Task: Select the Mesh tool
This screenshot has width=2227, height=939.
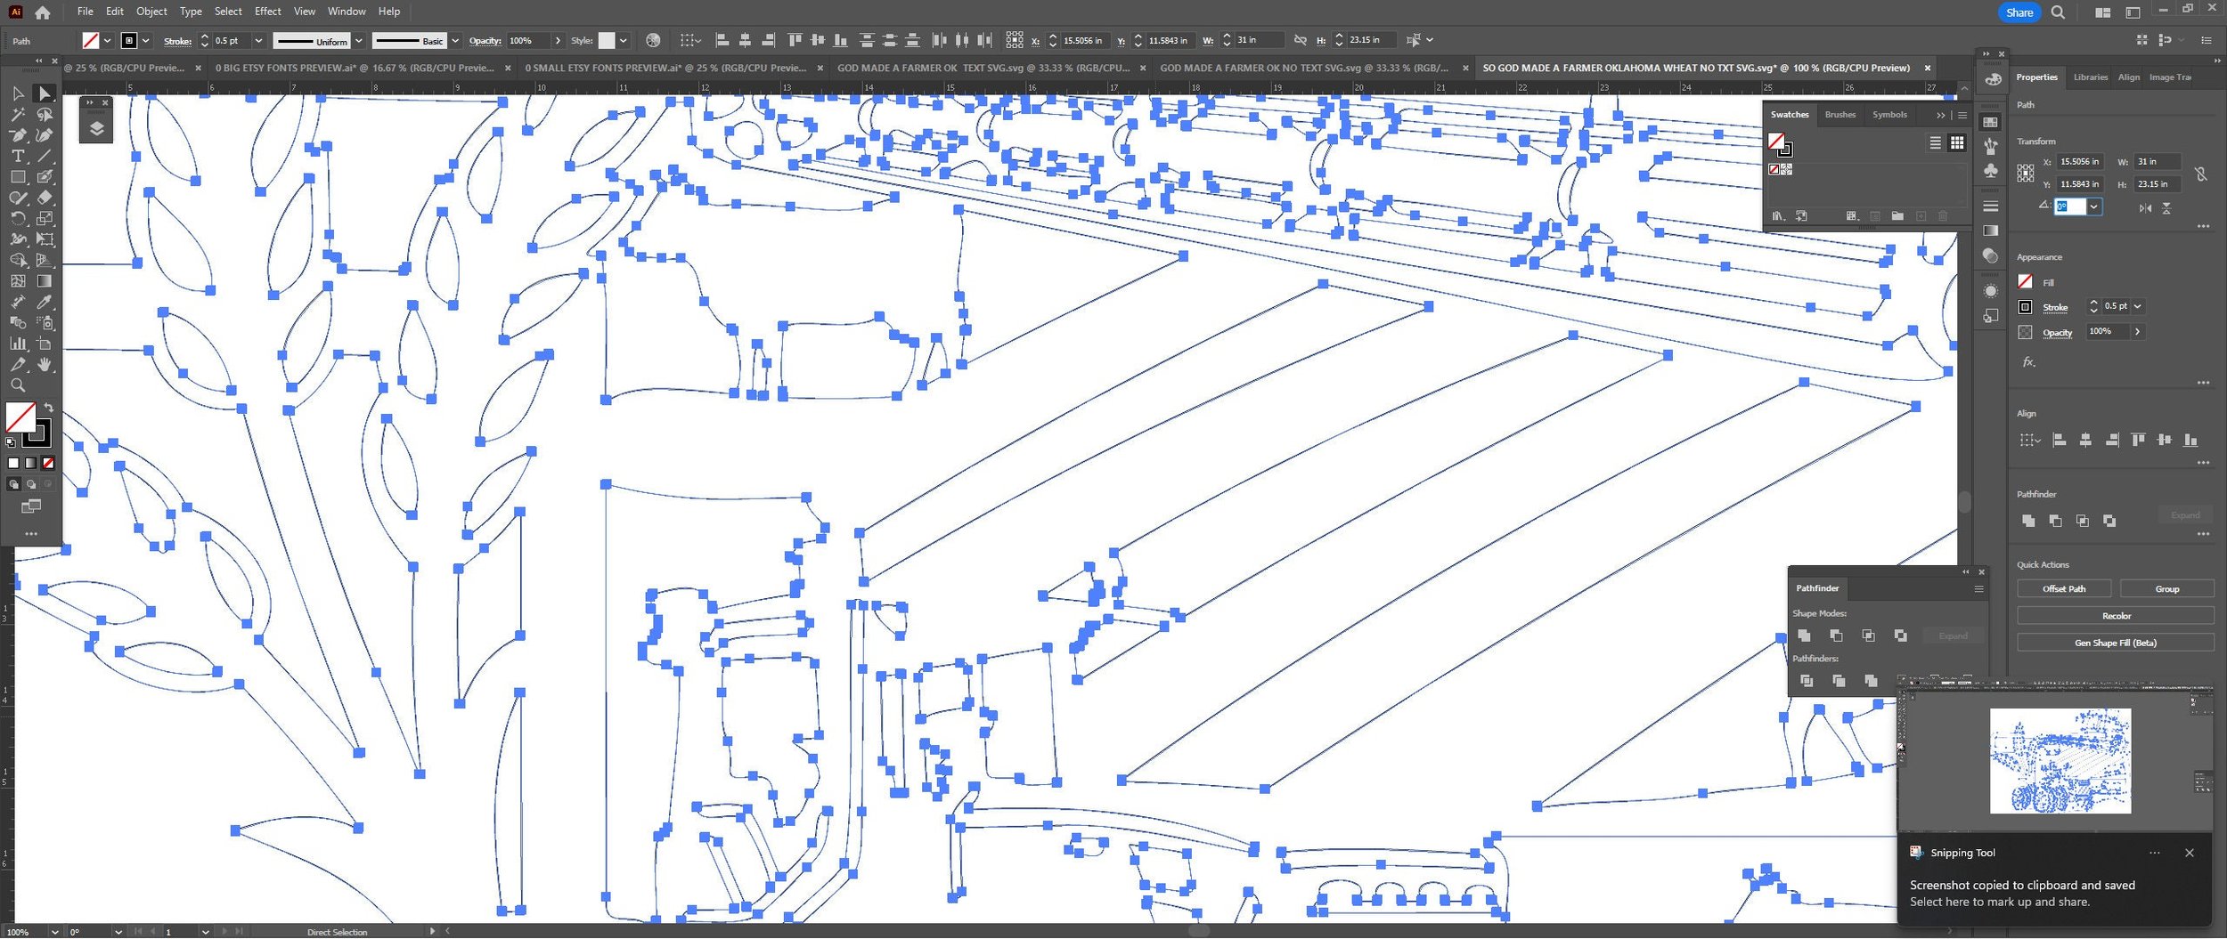Action: tap(18, 281)
